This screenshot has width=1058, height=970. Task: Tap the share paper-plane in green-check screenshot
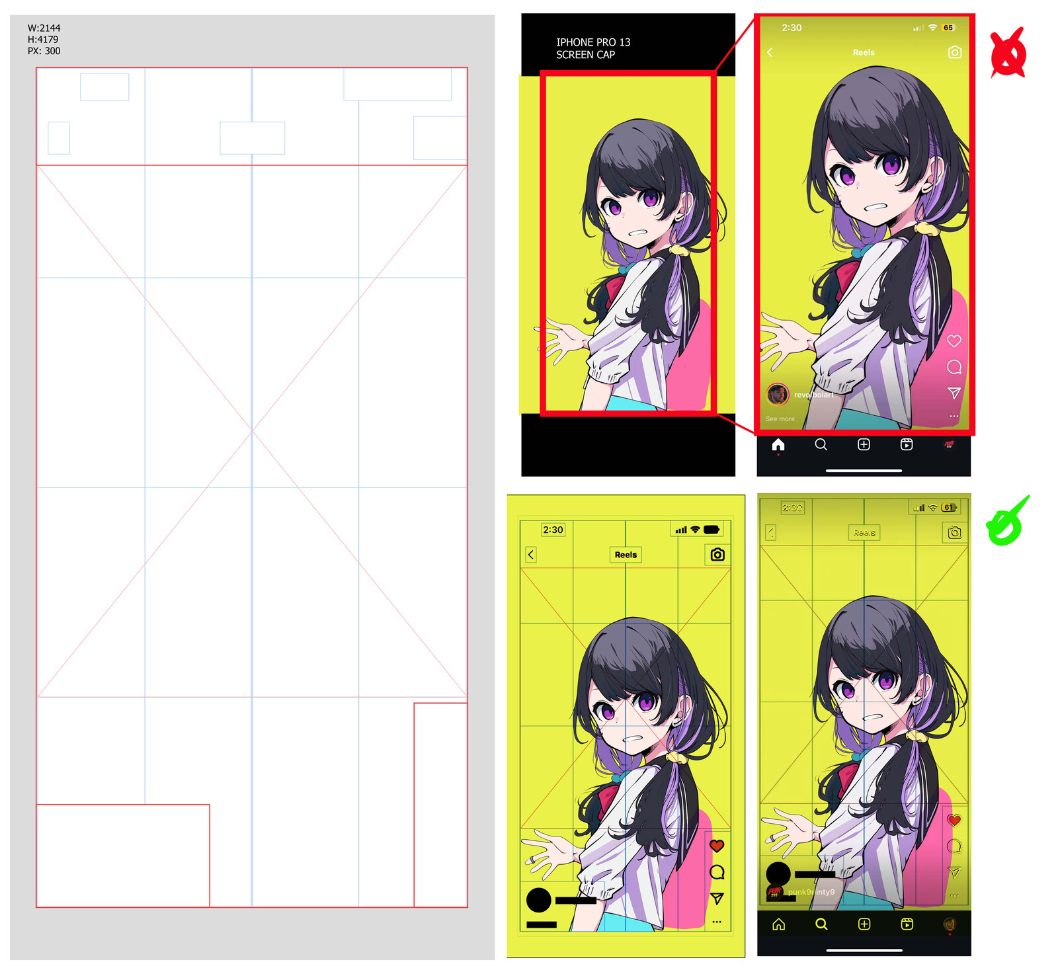(x=954, y=873)
